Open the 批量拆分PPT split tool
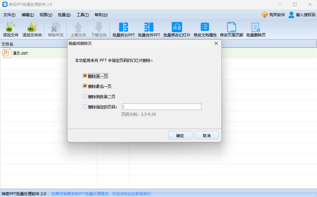The image size is (317, 197). point(124,30)
